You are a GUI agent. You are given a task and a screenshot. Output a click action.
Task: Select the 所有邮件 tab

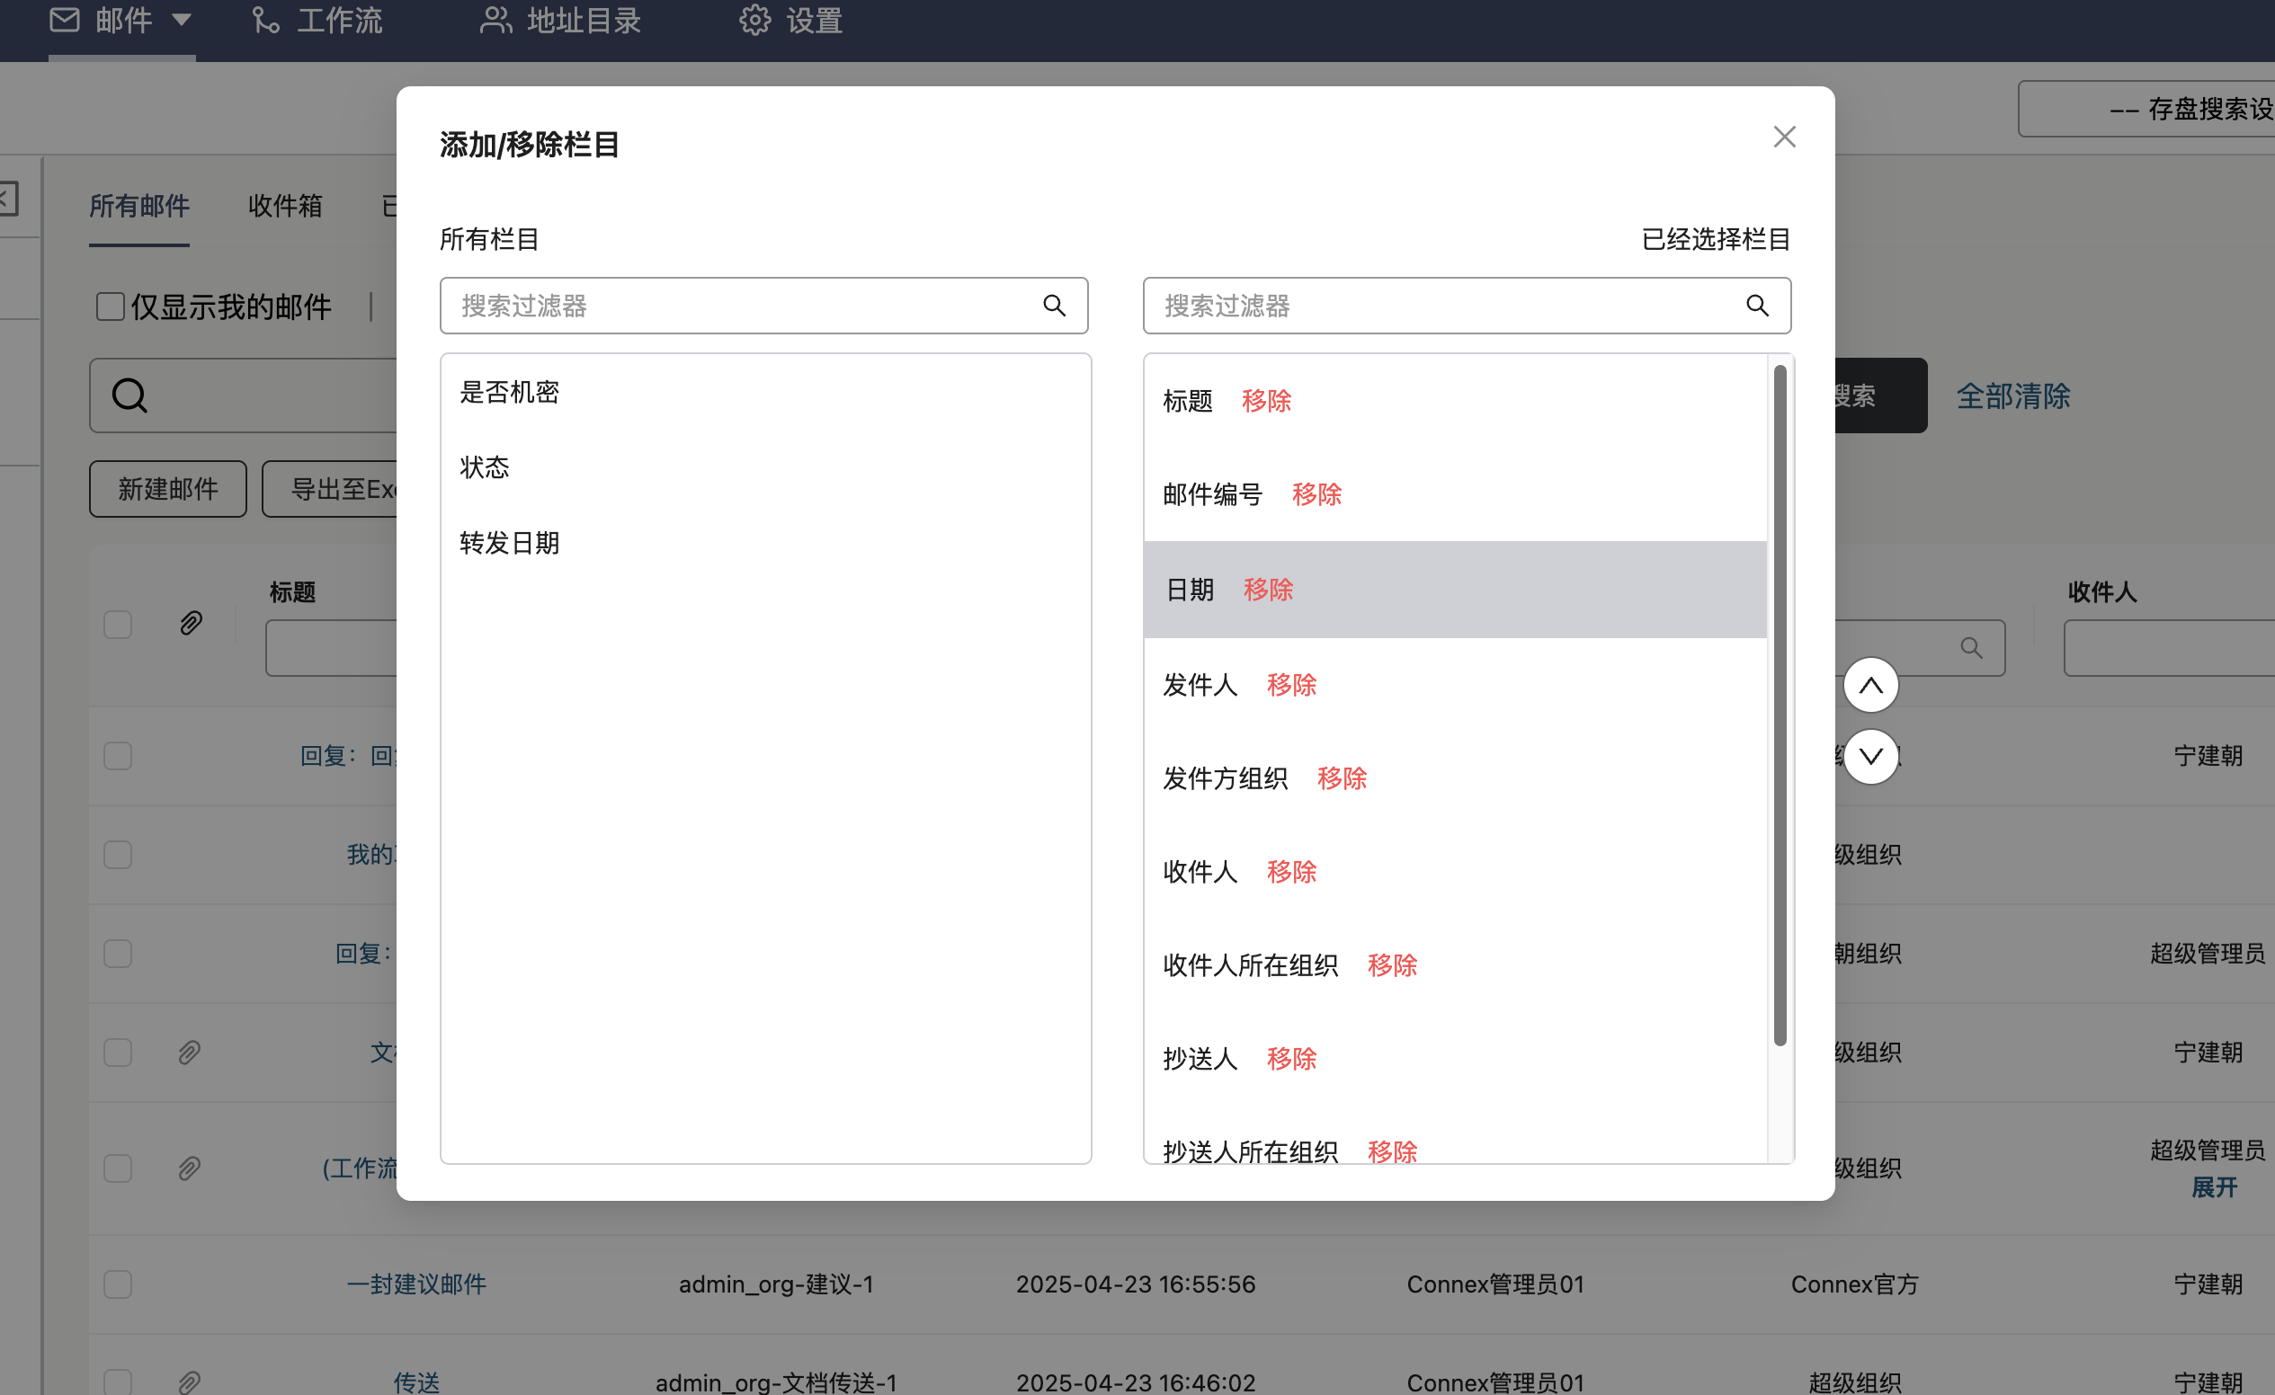tap(138, 206)
